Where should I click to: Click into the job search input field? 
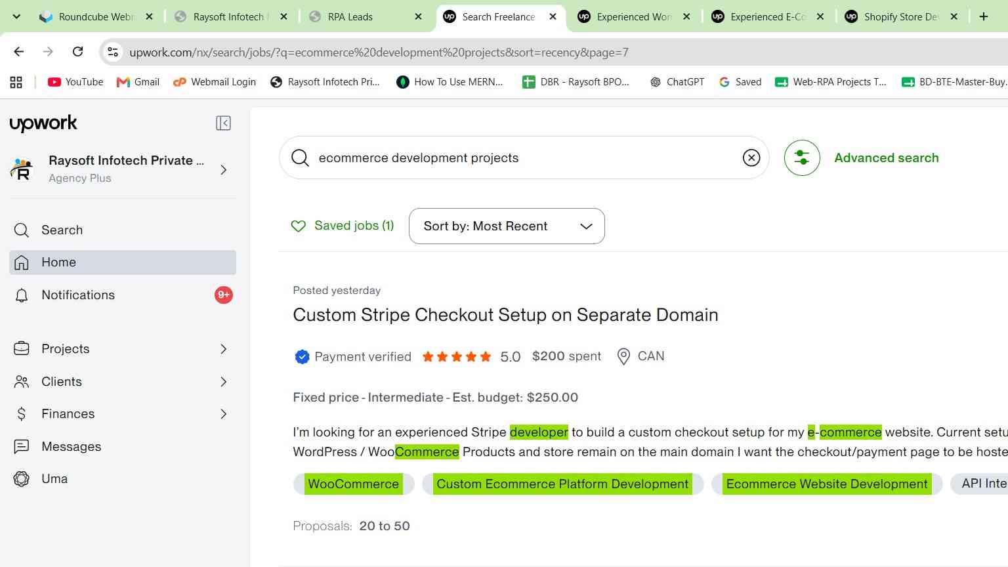[524, 157]
